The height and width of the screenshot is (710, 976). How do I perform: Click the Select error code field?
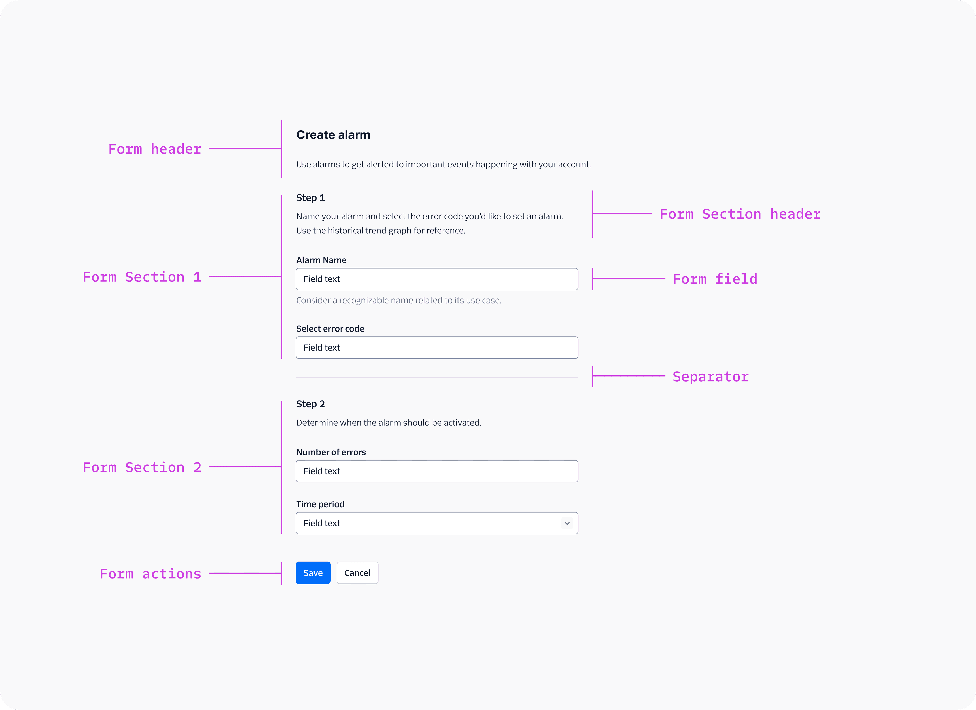(436, 348)
